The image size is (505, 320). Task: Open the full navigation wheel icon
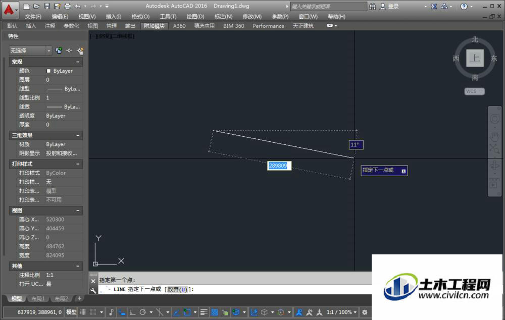tap(494, 119)
